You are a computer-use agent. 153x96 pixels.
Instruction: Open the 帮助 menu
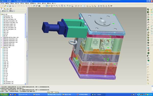(x=49, y=3)
